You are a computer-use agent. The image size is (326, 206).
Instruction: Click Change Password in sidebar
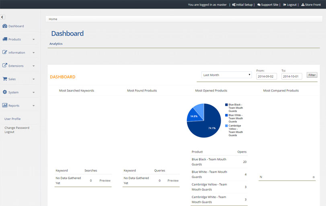coord(17,128)
